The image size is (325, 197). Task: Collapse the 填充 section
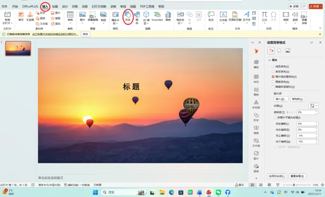(270, 60)
